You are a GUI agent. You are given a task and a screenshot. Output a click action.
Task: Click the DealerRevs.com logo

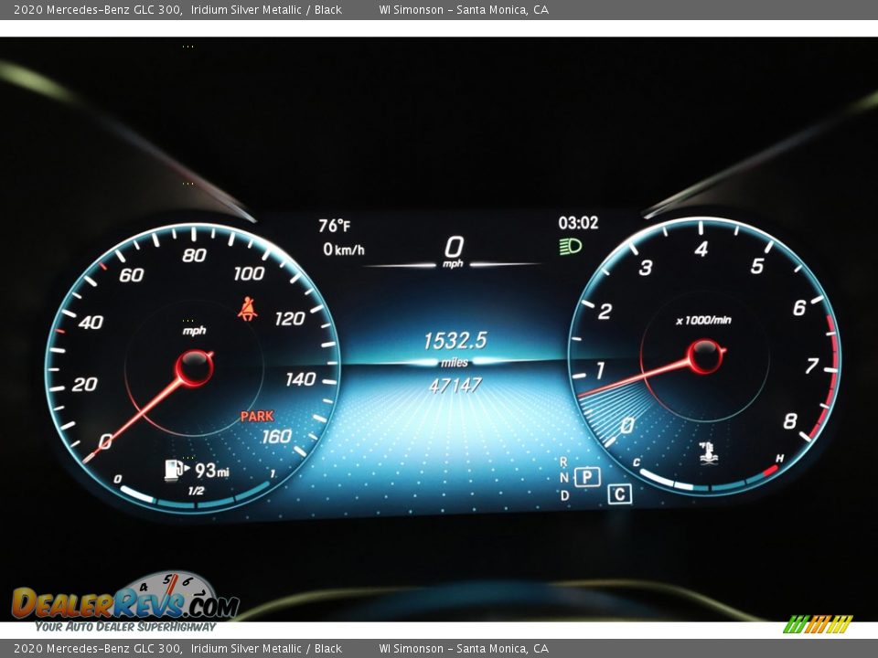tap(125, 599)
